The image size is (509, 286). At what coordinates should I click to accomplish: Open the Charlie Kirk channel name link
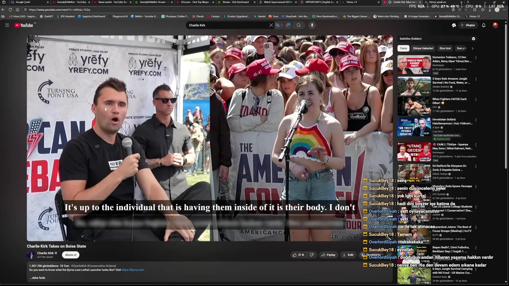pos(45,253)
